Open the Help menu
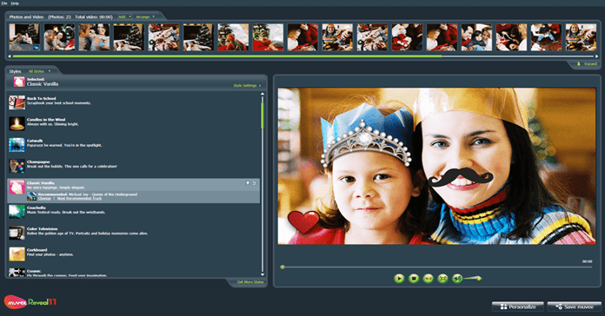Viewport: 605px width, 316px height. [x=15, y=3]
